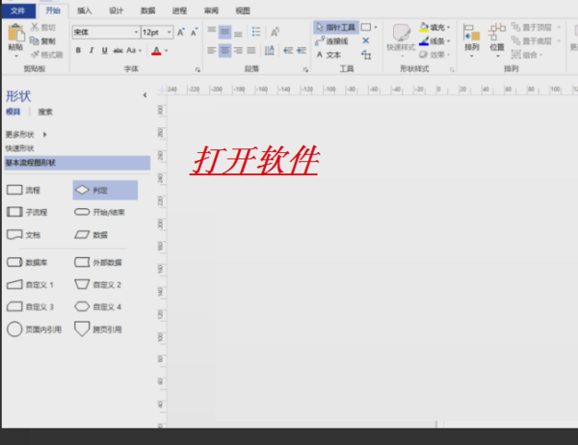Screen dimensions: 578x445
Task: Select the Connector (连接线) tool
Action: pyautogui.click(x=331, y=40)
